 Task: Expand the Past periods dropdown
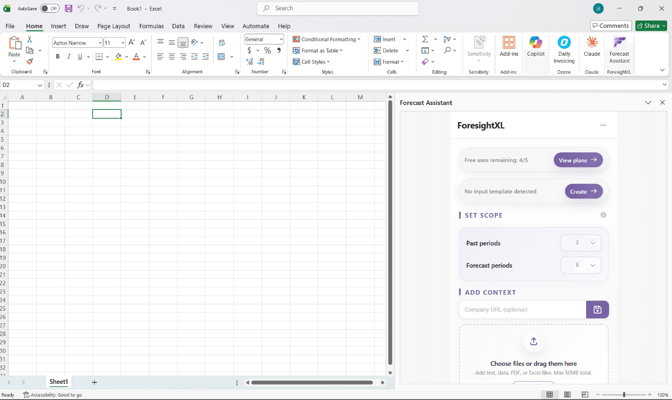[581, 243]
